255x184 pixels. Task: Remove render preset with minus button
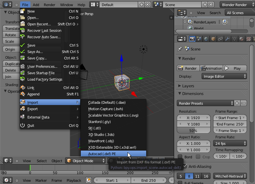(243, 103)
